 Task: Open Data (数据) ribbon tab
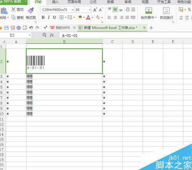(x=110, y=2)
